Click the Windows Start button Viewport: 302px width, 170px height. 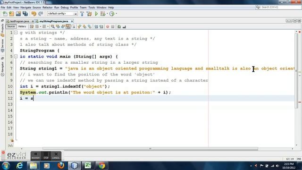tap(6, 165)
